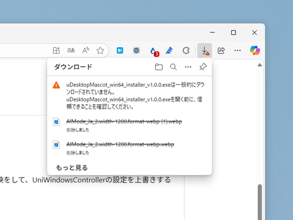Image resolution: width=293 pixels, height=220 pixels.
Task: Click the page scrollbar up arrow
Action: pyautogui.click(x=260, y=65)
